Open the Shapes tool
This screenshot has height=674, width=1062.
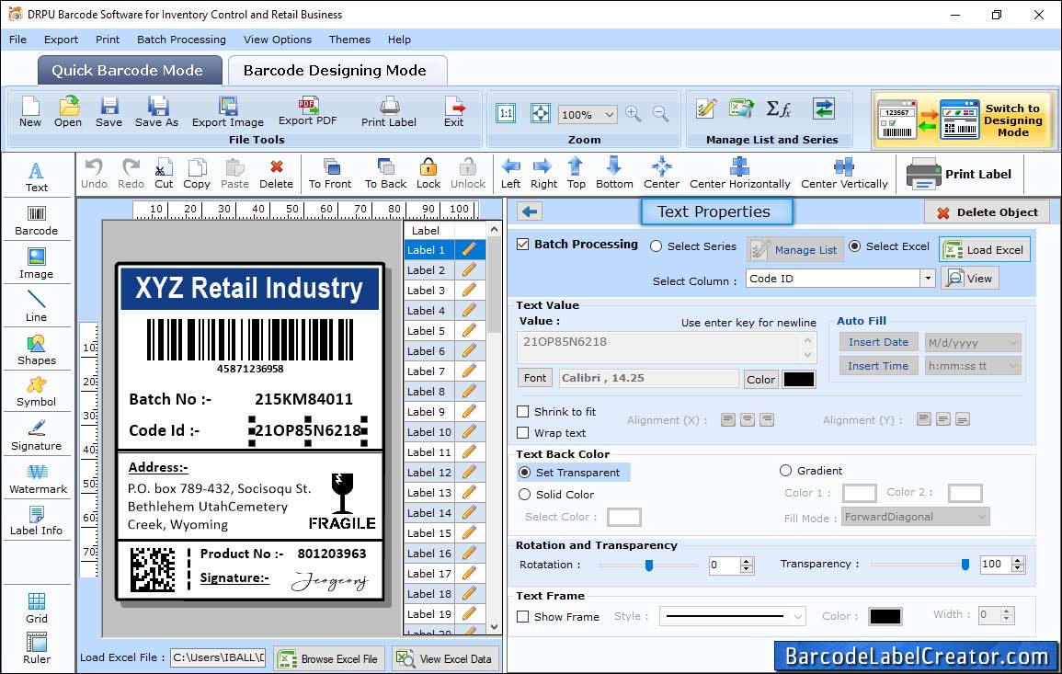tap(37, 349)
